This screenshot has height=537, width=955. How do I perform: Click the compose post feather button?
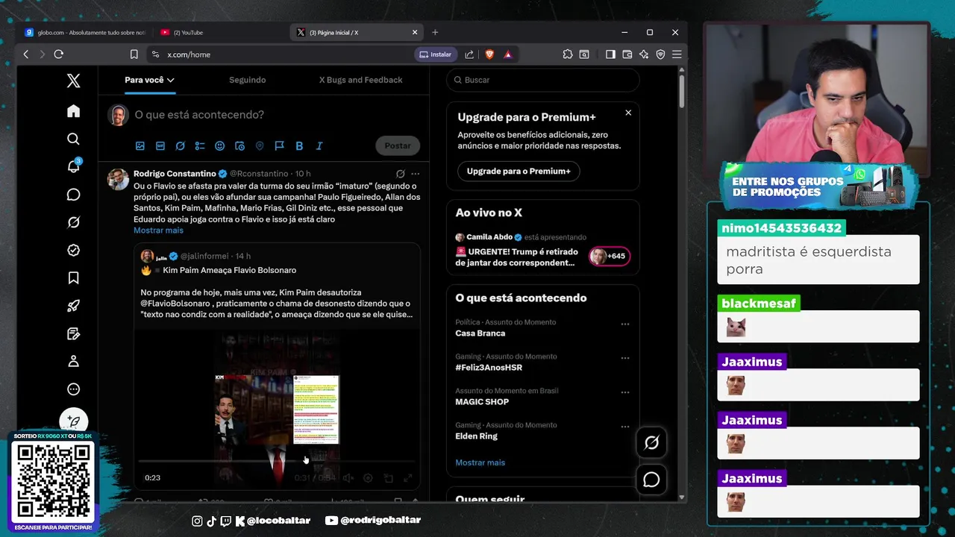click(74, 421)
